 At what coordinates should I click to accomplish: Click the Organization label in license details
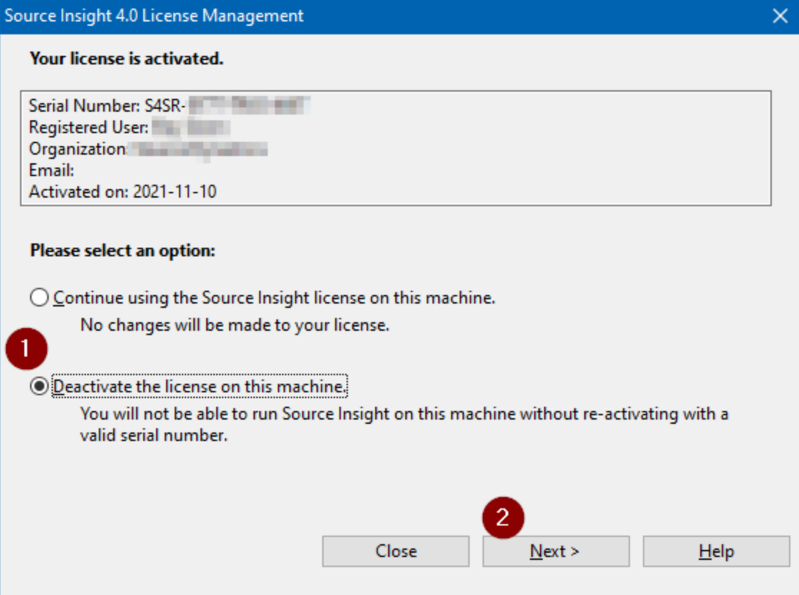pyautogui.click(x=77, y=149)
